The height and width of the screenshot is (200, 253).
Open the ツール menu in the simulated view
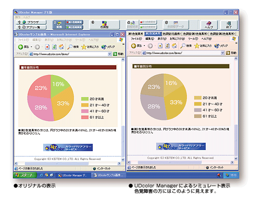193,39
